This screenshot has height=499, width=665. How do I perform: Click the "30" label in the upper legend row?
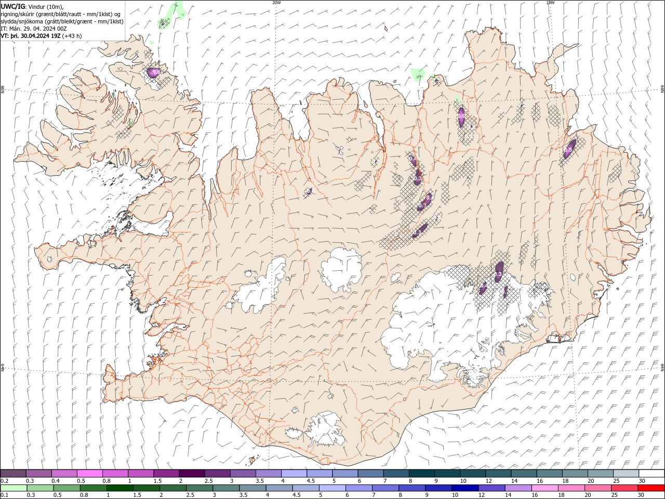(642, 481)
